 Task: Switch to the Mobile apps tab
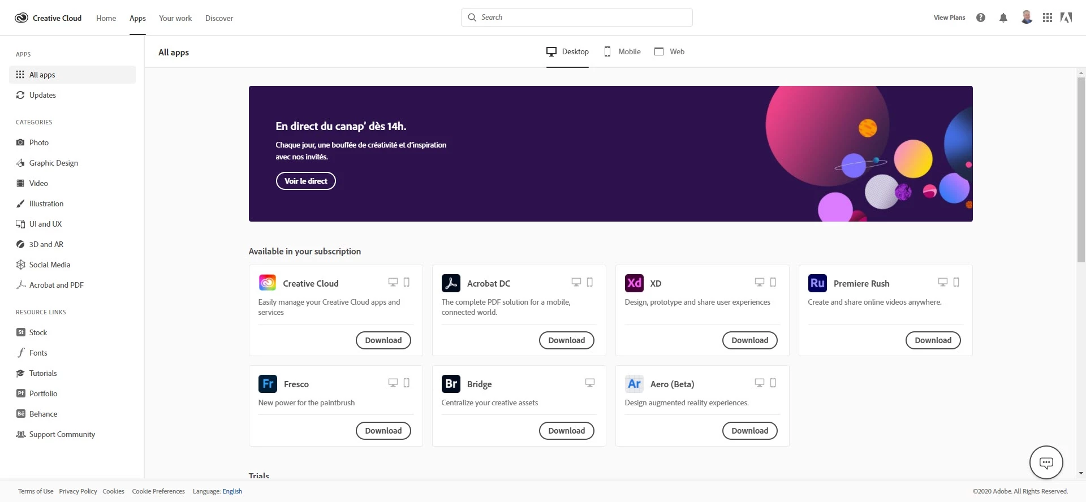[622, 51]
